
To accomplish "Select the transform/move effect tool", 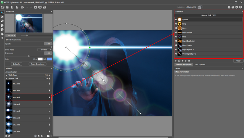I will [2, 13].
